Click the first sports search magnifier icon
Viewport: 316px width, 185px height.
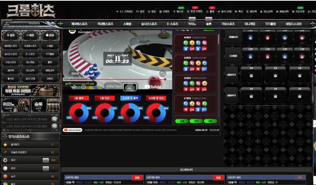tap(54, 119)
